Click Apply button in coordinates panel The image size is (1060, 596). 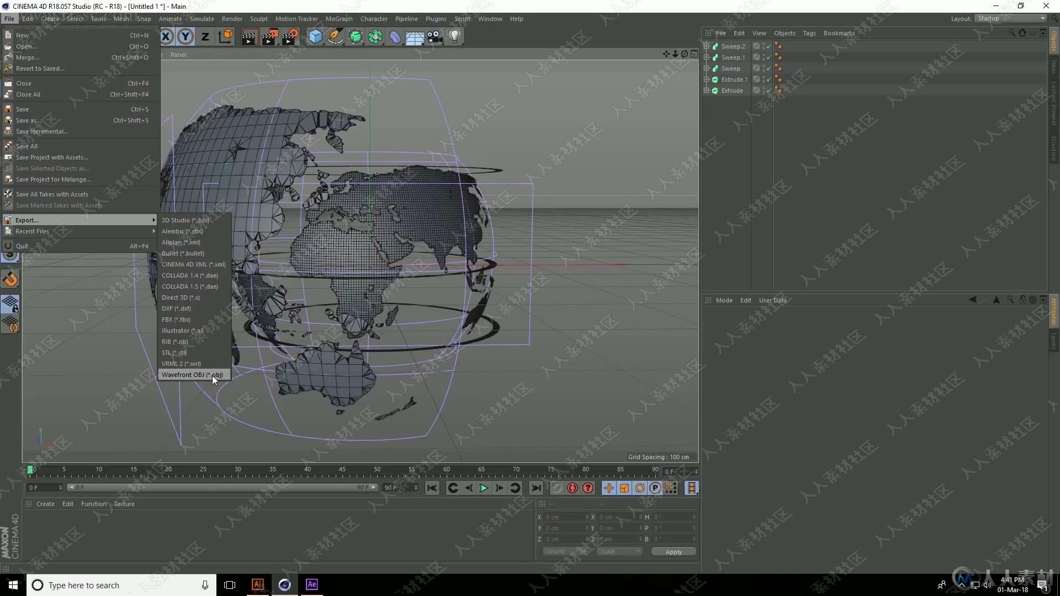[672, 552]
